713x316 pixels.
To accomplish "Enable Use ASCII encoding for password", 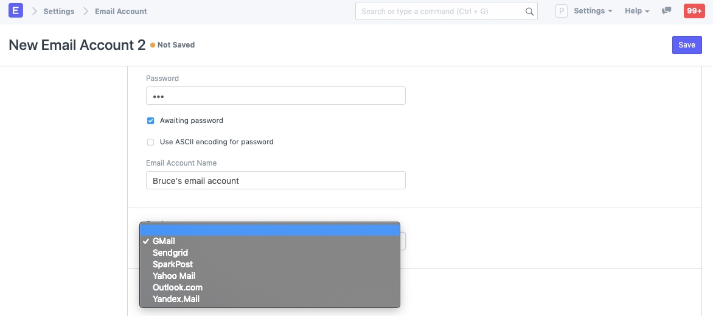I will (151, 142).
